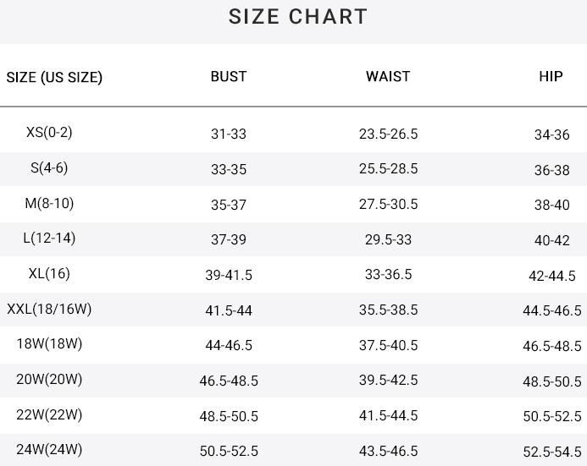Select the 18W(18W) size row label

click(x=49, y=343)
